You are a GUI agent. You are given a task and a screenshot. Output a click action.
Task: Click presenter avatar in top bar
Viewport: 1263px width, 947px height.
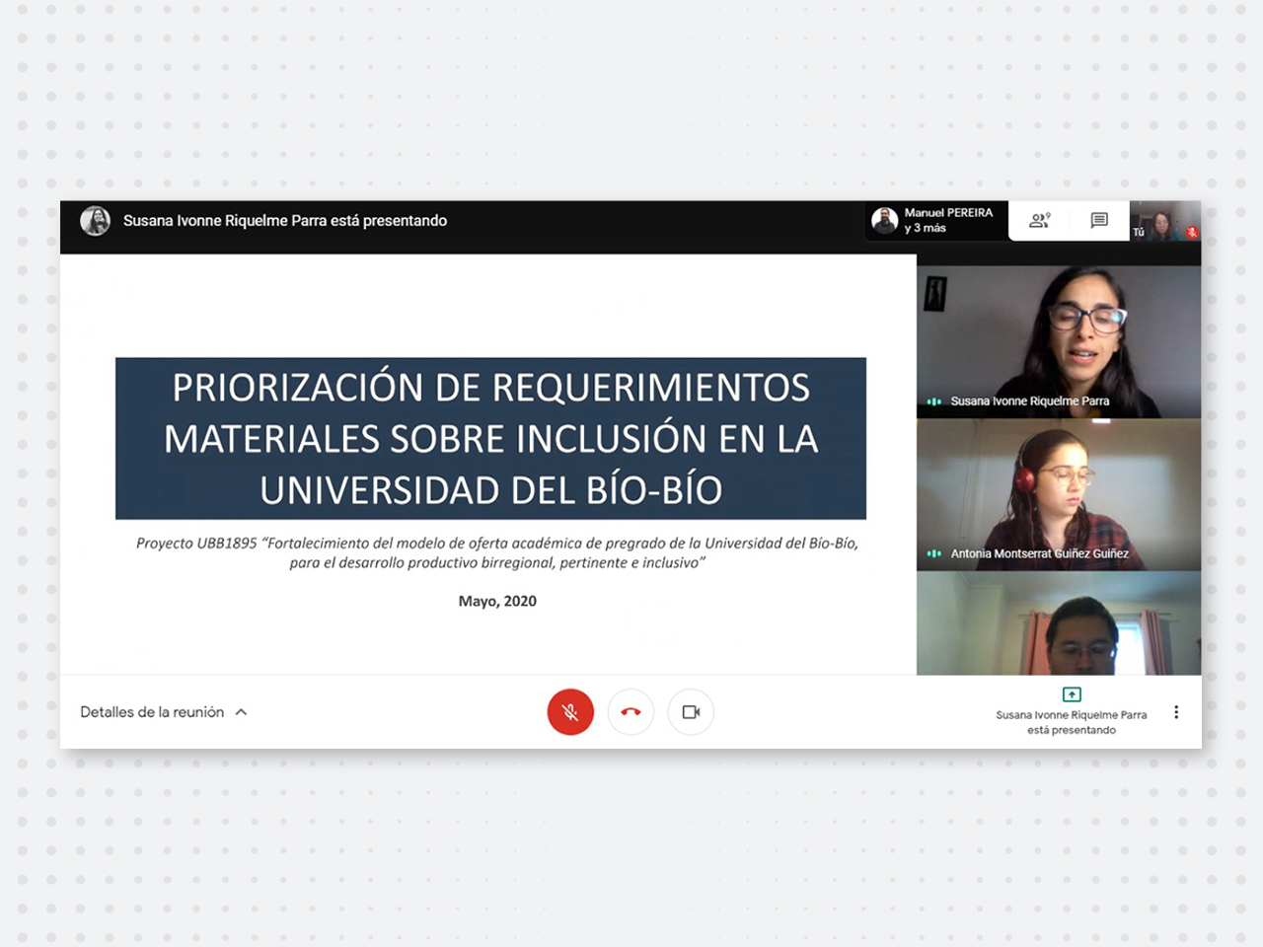[x=96, y=221]
